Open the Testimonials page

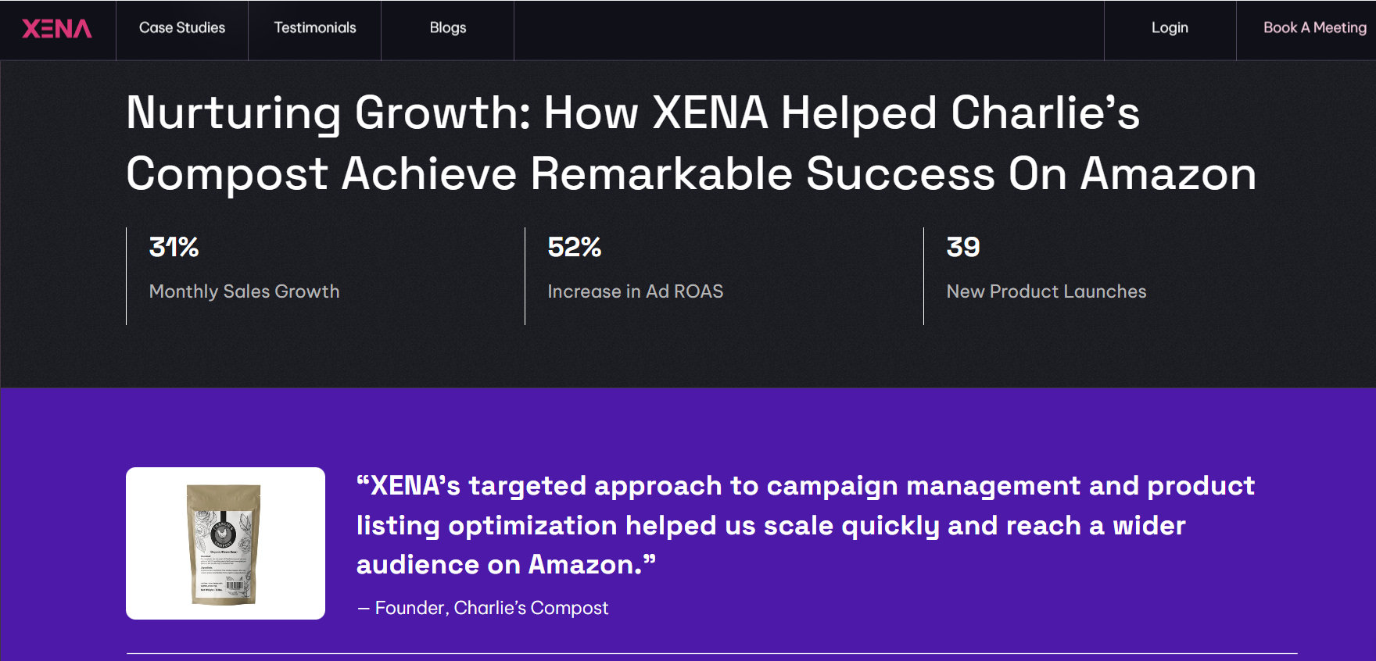(314, 28)
